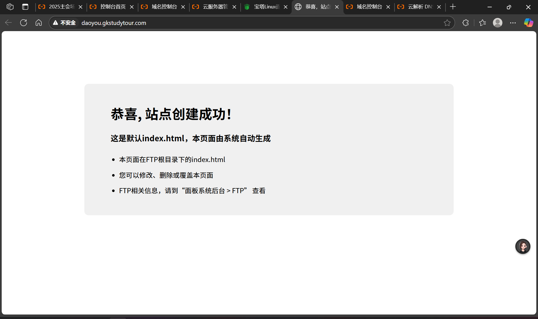Open the 云服务器管 tab
The height and width of the screenshot is (319, 538).
tap(215, 7)
